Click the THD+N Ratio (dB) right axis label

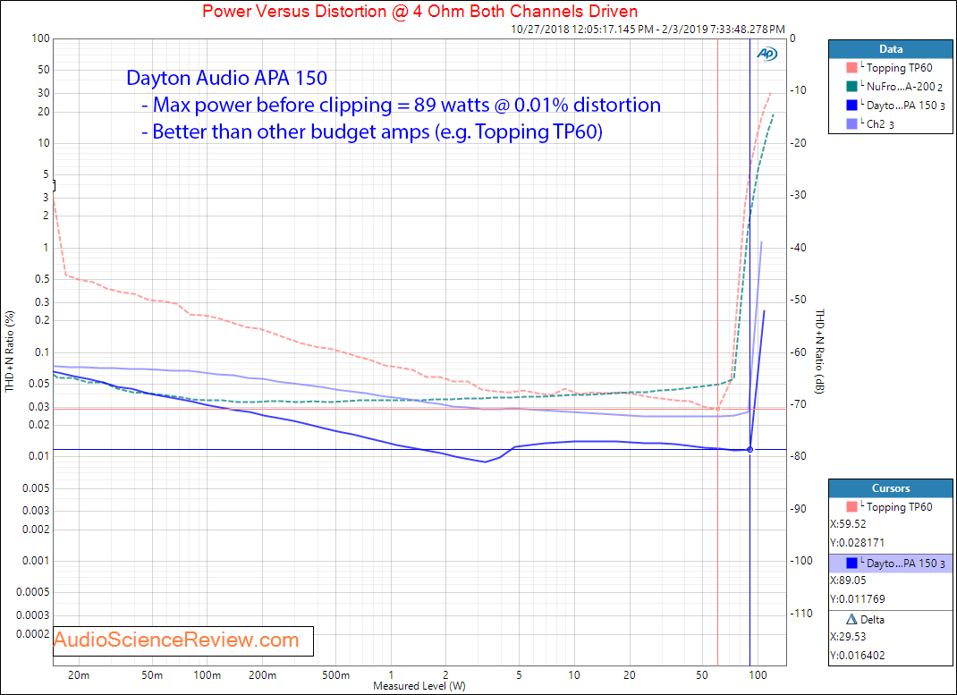pyautogui.click(x=819, y=352)
